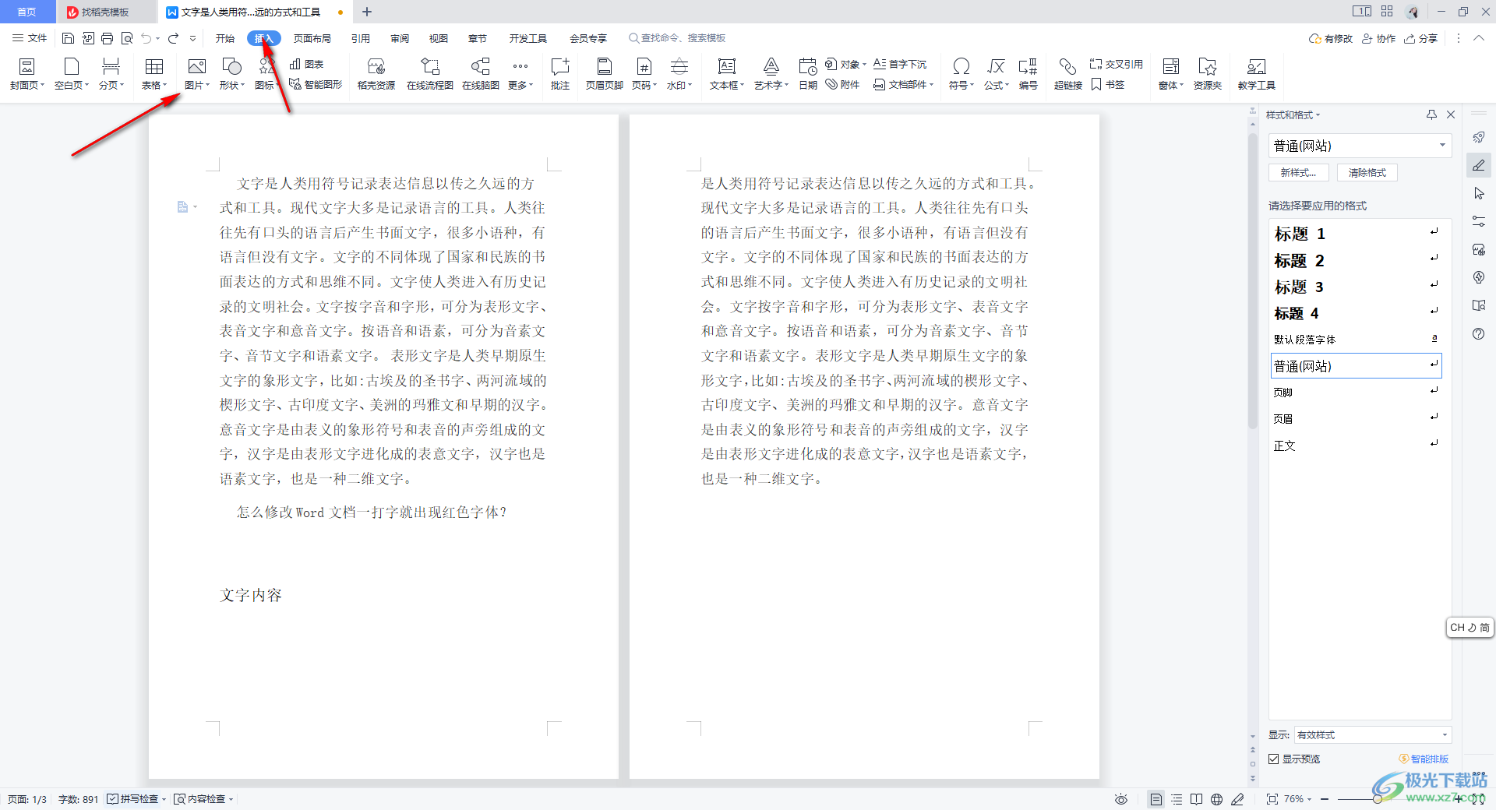Screen dimensions: 1496x810
Task: Click the 清除格式 button
Action: click(1367, 173)
